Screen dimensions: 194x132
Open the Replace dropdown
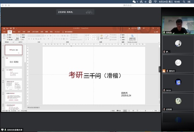[123, 37]
